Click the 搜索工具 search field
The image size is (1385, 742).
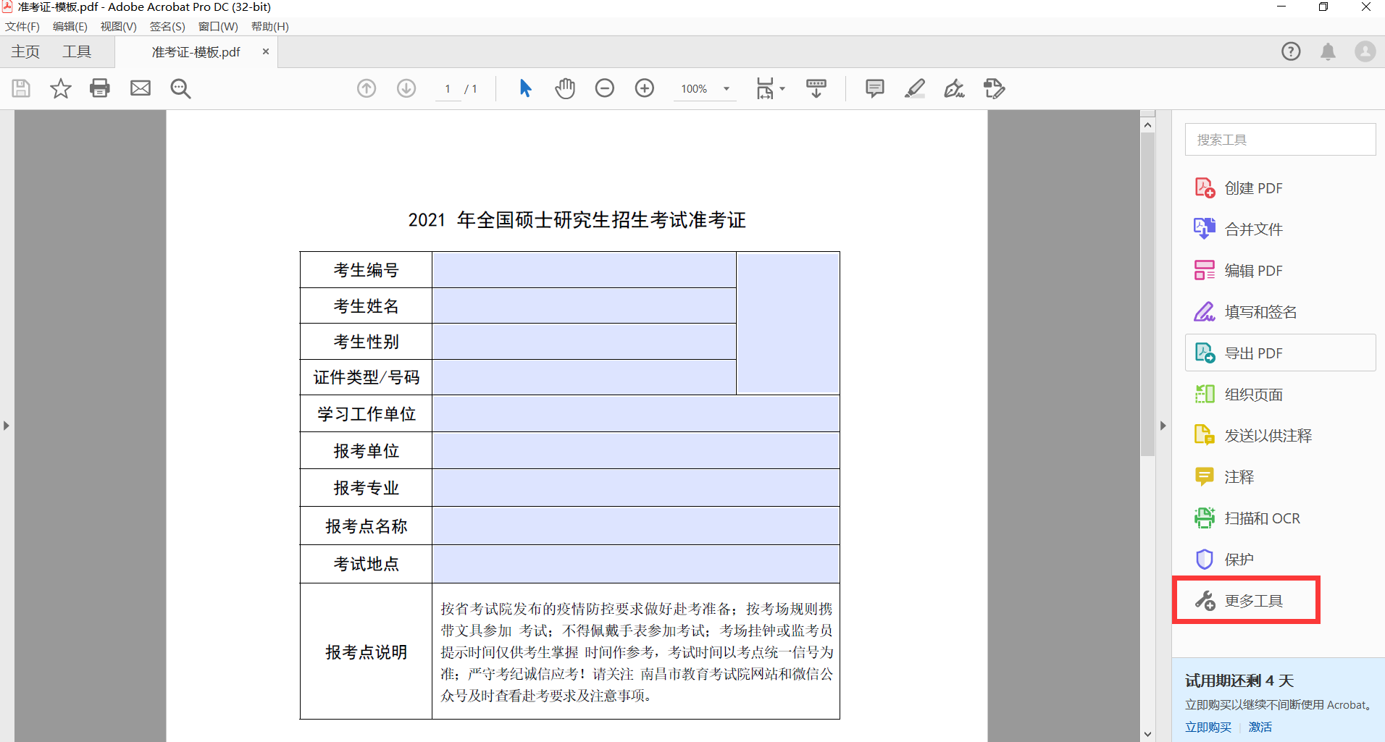point(1280,139)
